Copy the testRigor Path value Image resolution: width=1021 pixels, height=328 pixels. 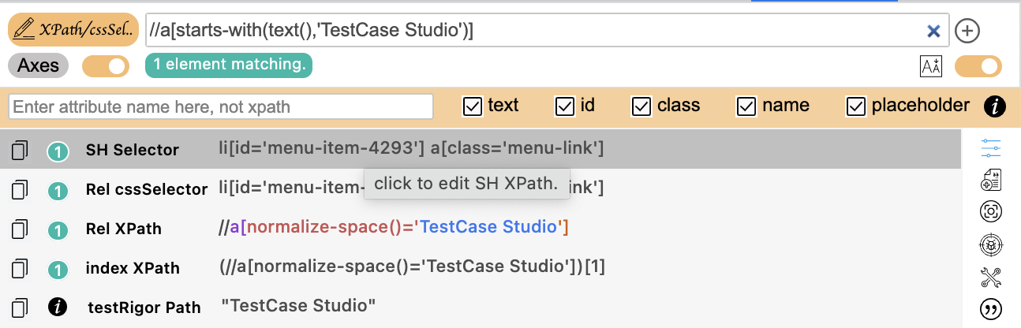coord(21,307)
